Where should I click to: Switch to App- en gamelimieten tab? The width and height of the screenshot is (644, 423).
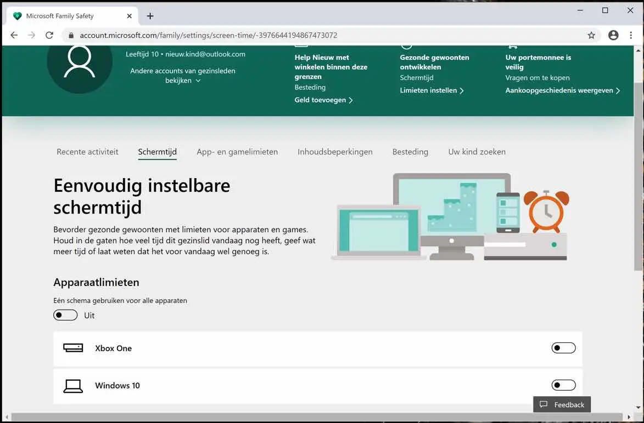(x=237, y=152)
